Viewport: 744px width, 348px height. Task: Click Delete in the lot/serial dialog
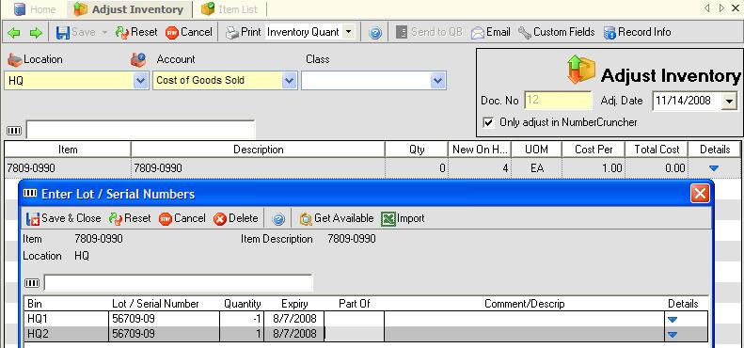tap(236, 218)
